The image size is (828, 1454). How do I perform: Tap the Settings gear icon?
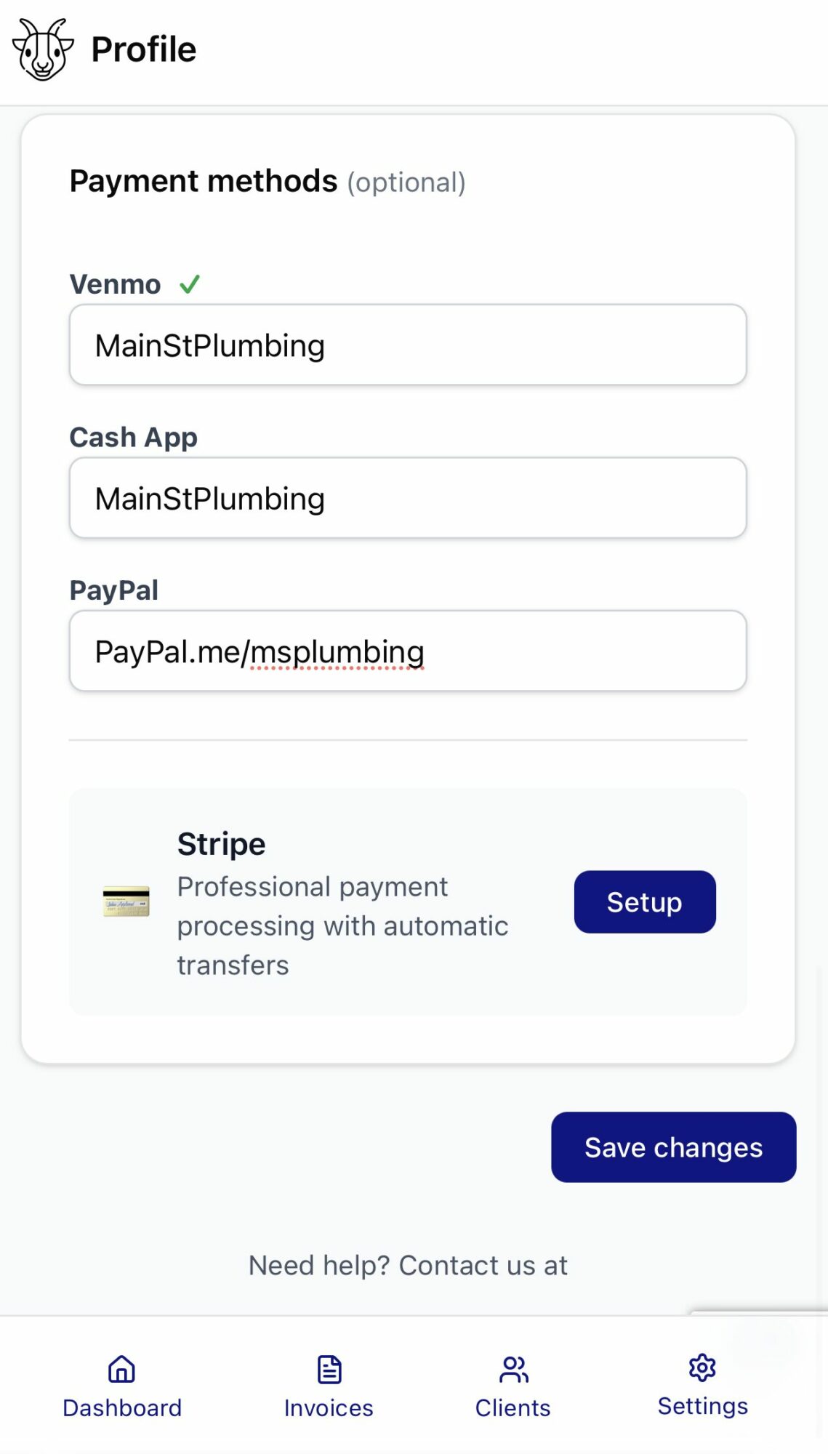point(702,1367)
